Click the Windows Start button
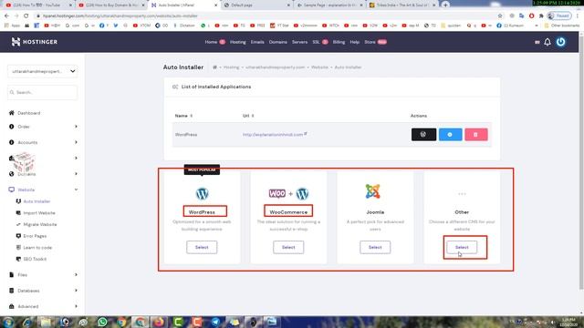The height and width of the screenshot is (328, 584). coord(7,322)
